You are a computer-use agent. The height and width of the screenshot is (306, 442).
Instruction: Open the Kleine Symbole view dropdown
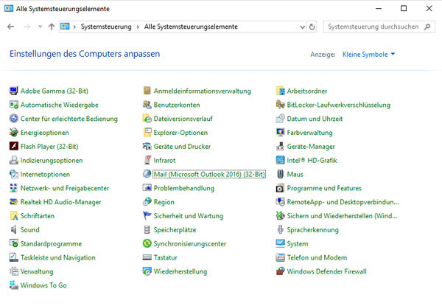pos(369,54)
